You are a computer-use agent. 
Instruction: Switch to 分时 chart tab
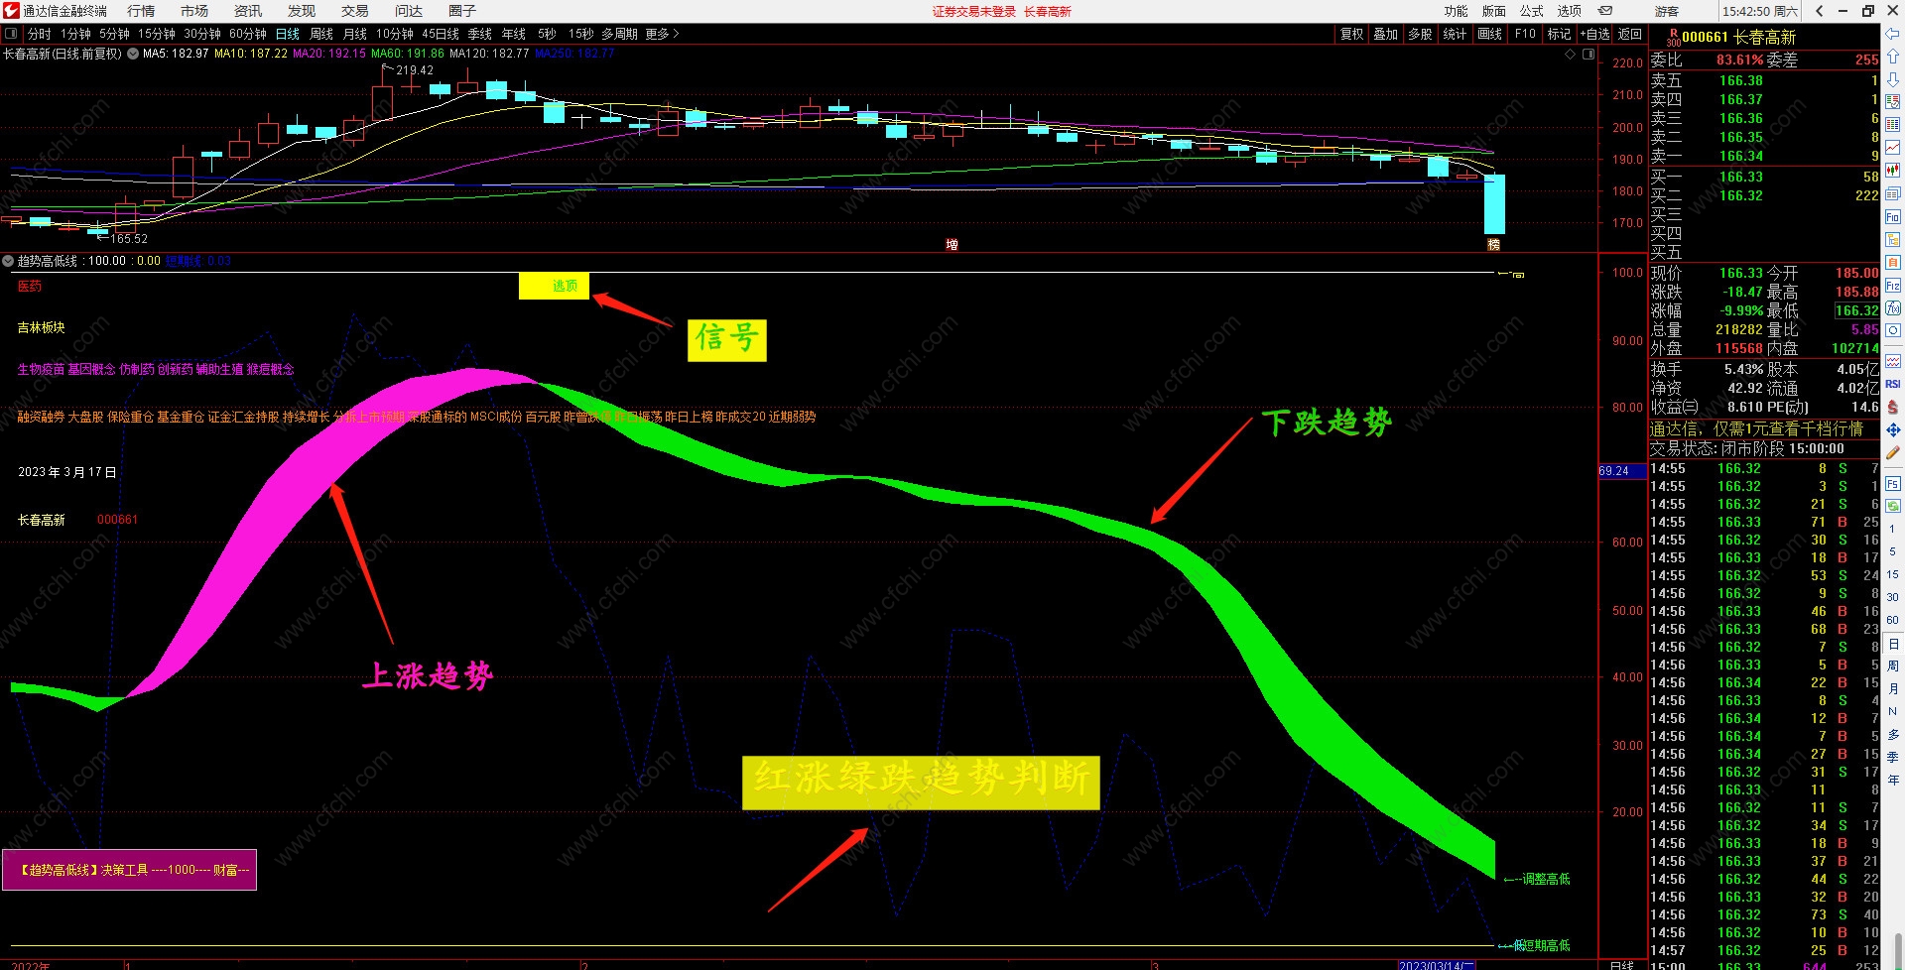[40, 34]
